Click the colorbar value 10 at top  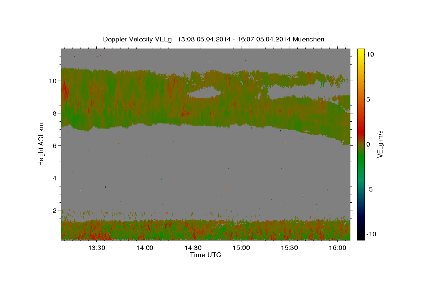(x=370, y=54)
